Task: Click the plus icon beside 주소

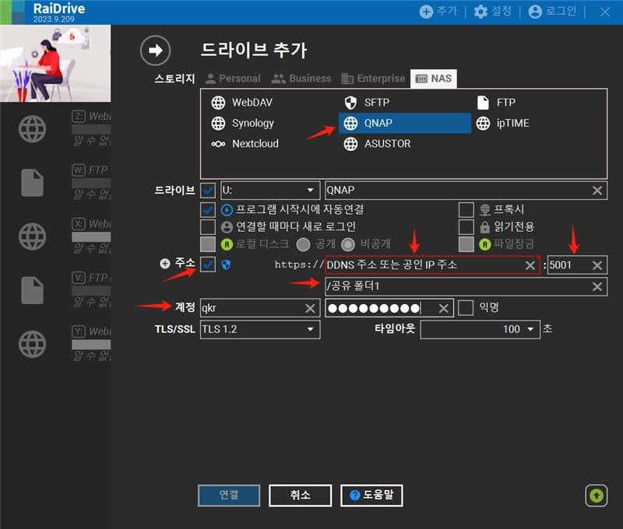Action: [x=165, y=264]
